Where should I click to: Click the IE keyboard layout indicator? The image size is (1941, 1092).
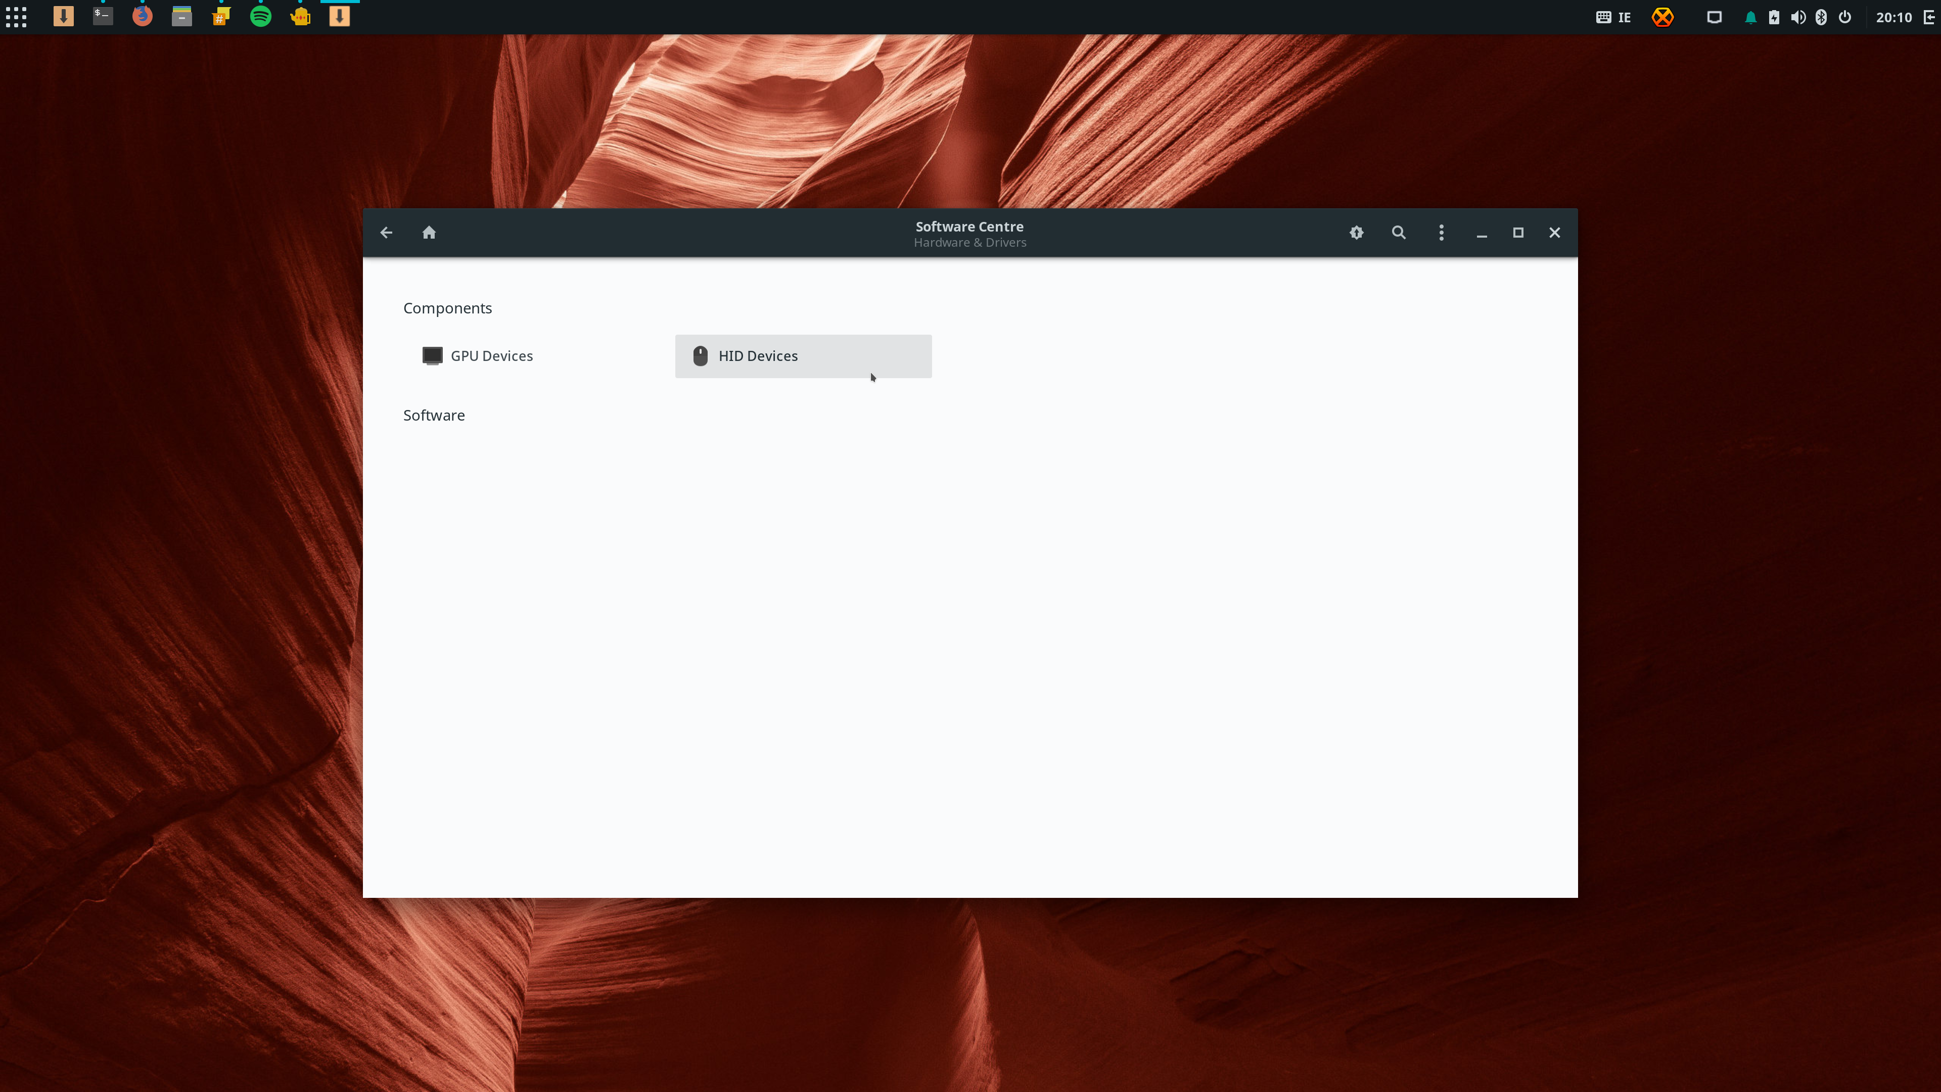point(1613,17)
